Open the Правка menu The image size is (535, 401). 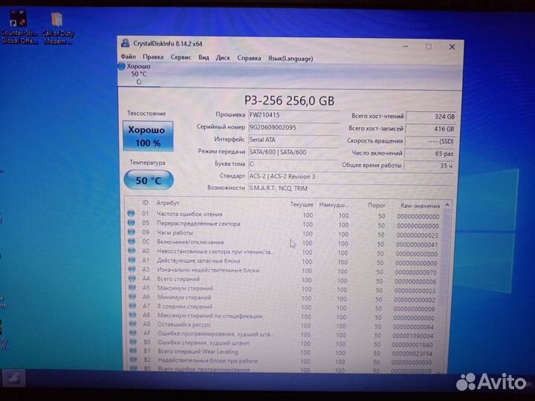click(x=153, y=57)
